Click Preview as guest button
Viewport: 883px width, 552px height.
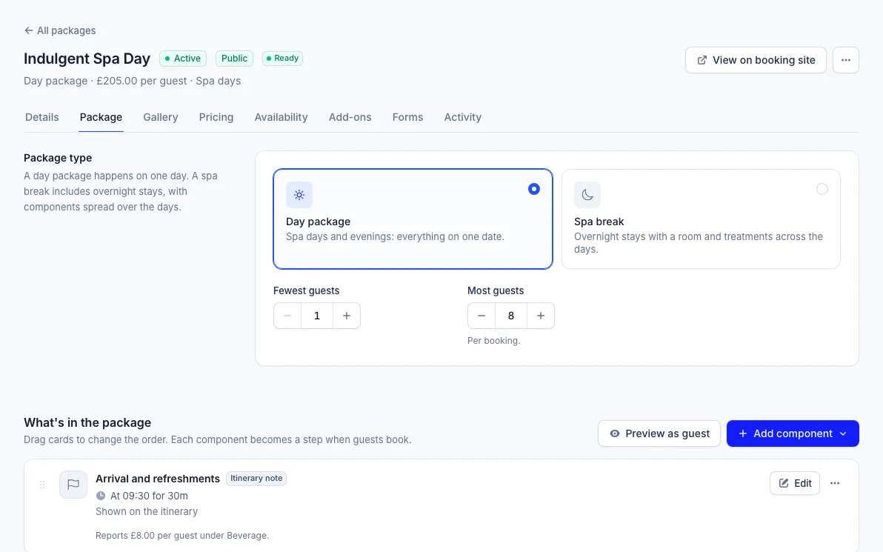coord(659,433)
